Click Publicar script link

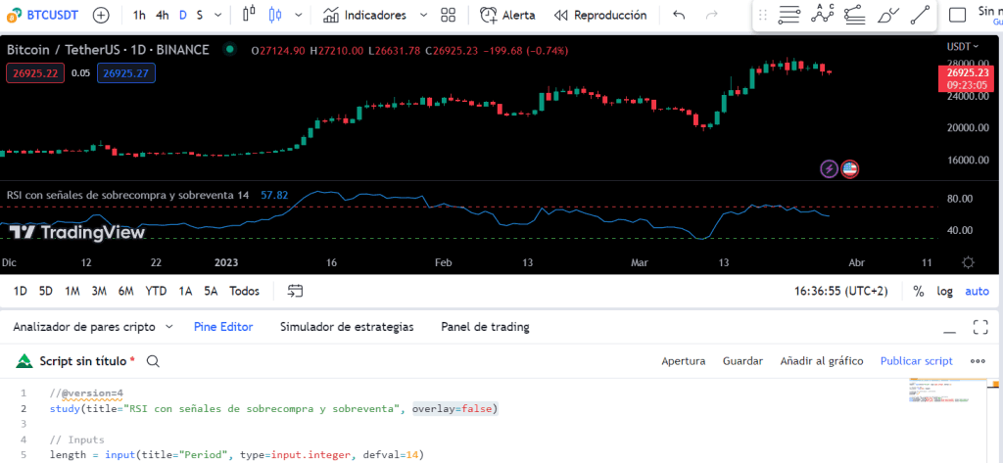point(917,361)
